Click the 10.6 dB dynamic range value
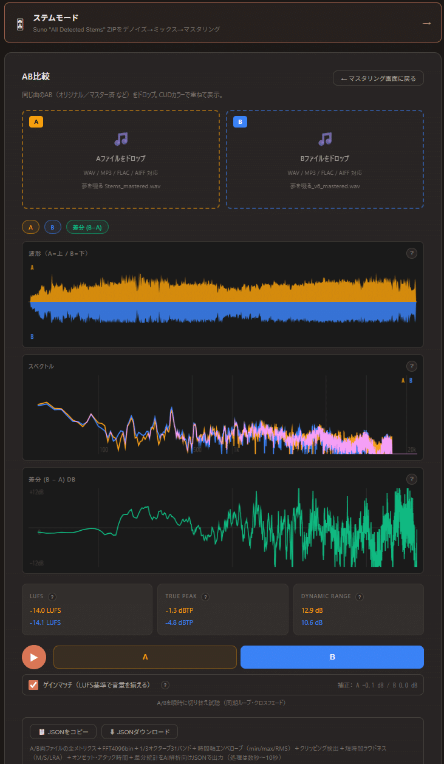 [312, 622]
